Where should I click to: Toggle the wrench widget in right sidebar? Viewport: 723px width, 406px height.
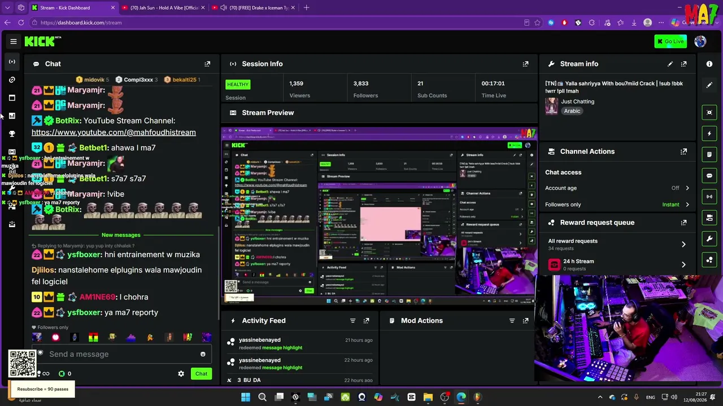709,239
